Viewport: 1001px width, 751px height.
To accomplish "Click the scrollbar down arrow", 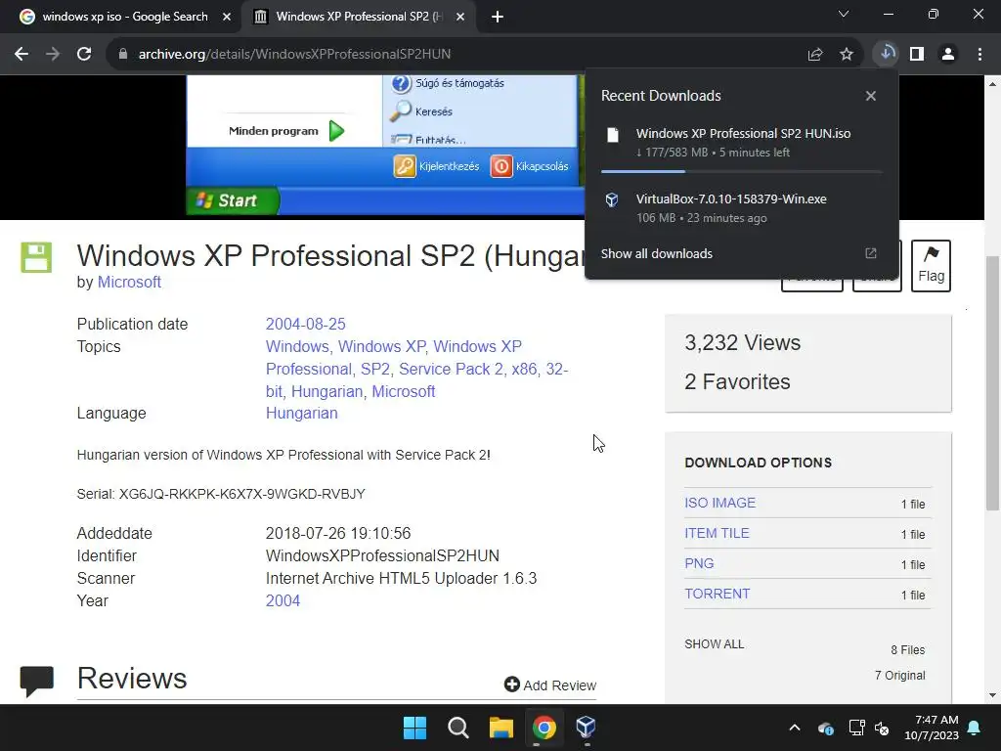I will (x=992, y=695).
